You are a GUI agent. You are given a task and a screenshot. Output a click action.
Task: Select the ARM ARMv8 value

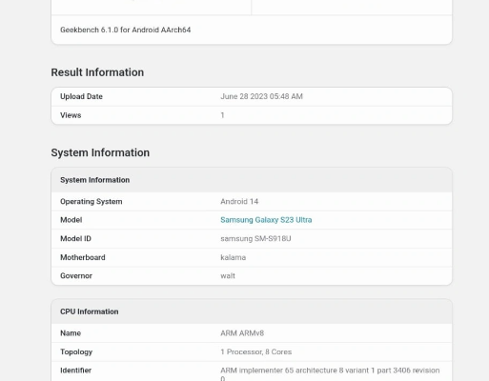point(242,333)
